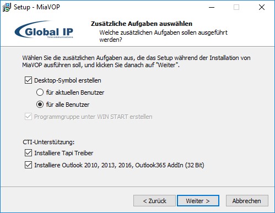Uncheck Desktop-Symbol erstellen checkbox

tap(28, 80)
